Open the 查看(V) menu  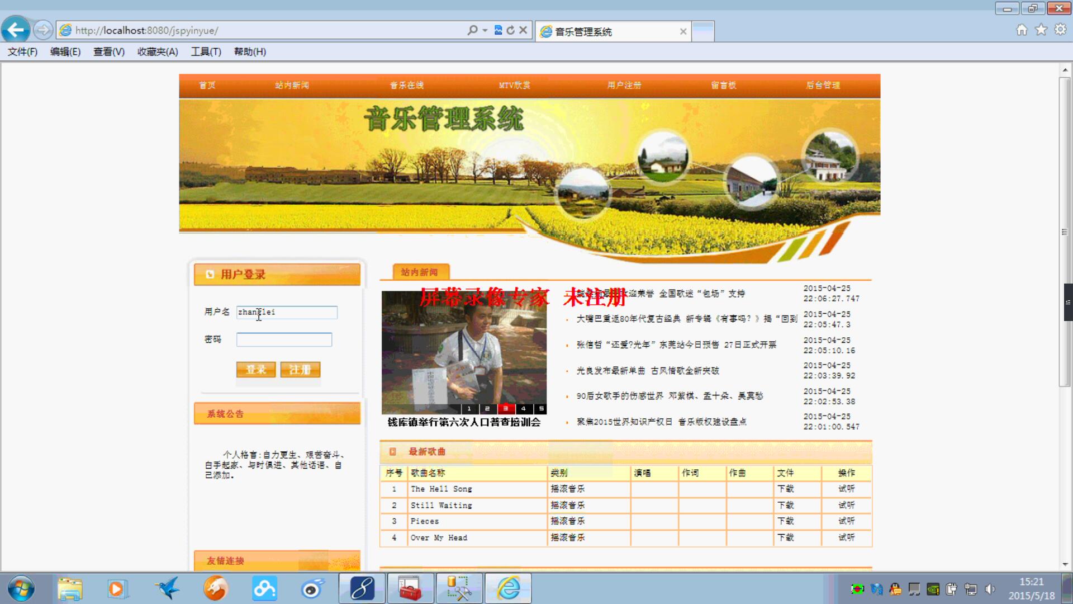[x=109, y=51]
